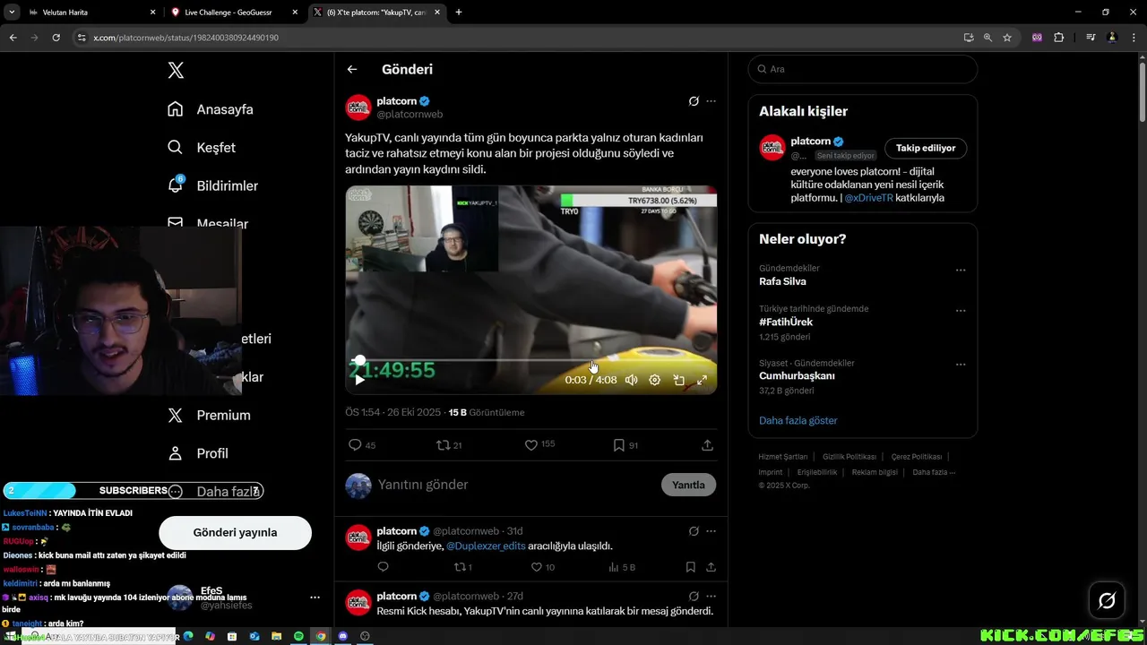Viewport: 1147px width, 645px height.
Task: Open the Rafa Silva trend
Action: tap(782, 281)
